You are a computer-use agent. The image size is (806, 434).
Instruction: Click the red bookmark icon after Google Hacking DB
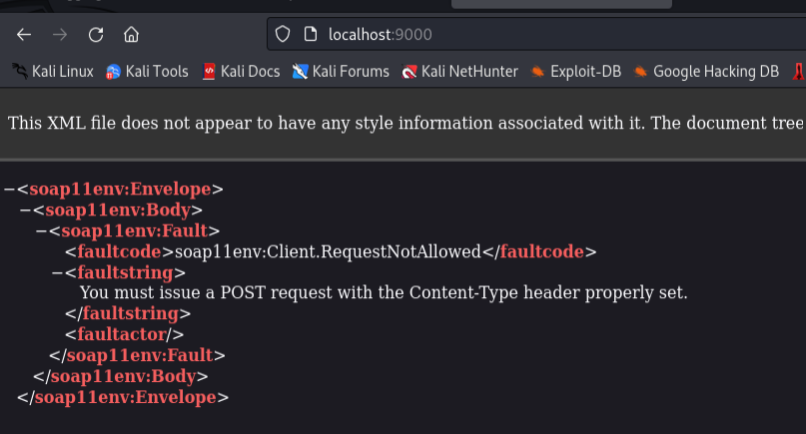pyautogui.click(x=799, y=71)
